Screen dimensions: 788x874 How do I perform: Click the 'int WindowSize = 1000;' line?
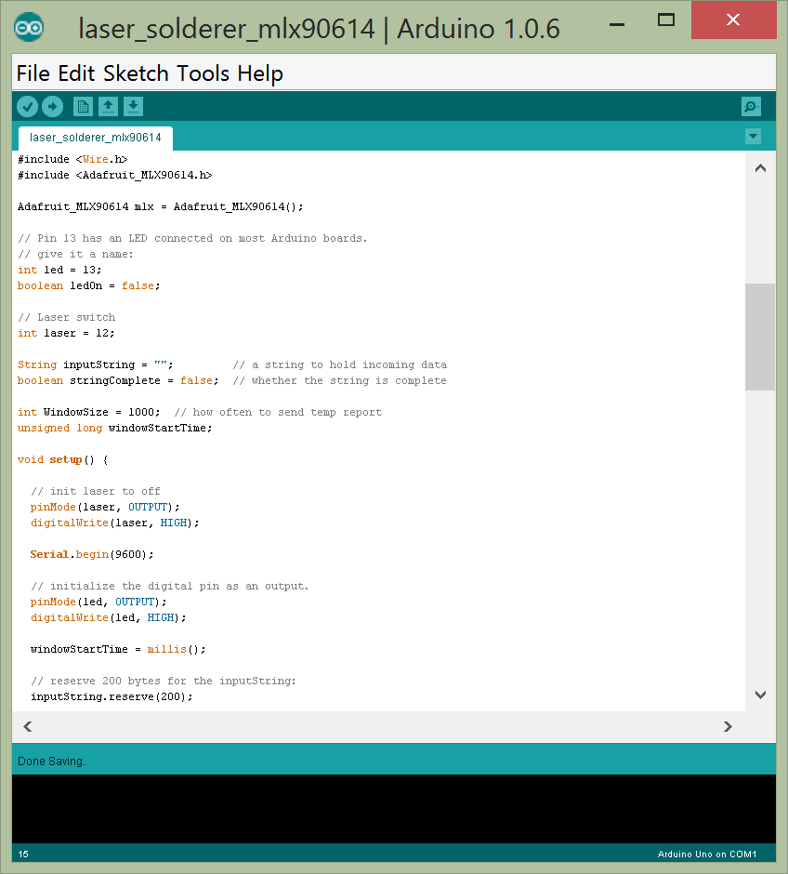tap(88, 412)
